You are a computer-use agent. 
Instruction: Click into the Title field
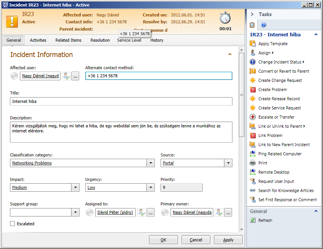(121, 101)
